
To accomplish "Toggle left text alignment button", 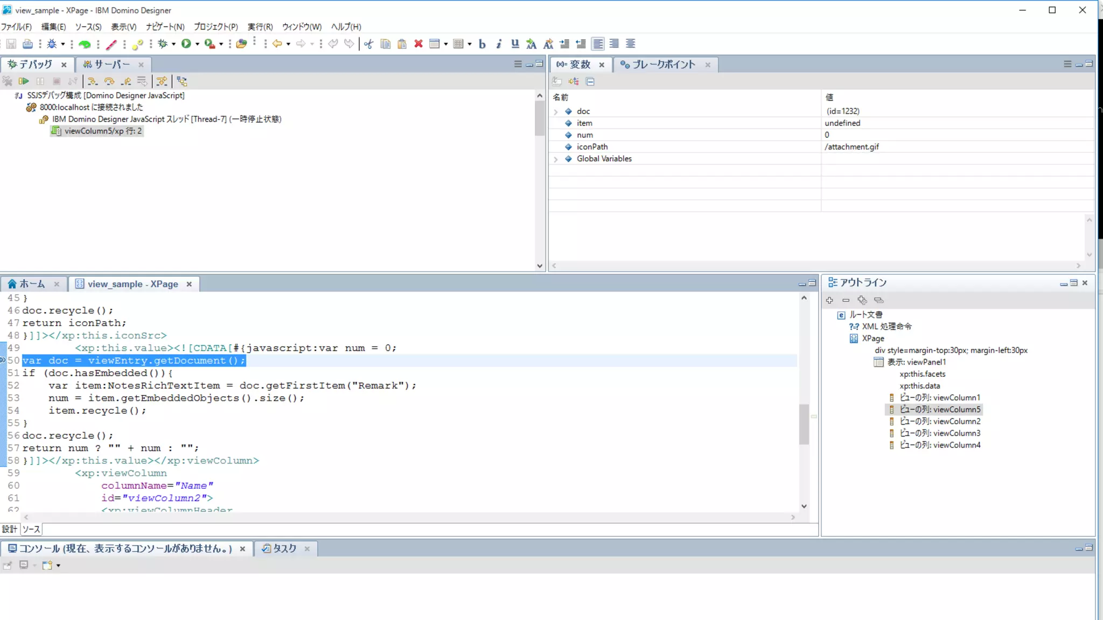I will (597, 44).
